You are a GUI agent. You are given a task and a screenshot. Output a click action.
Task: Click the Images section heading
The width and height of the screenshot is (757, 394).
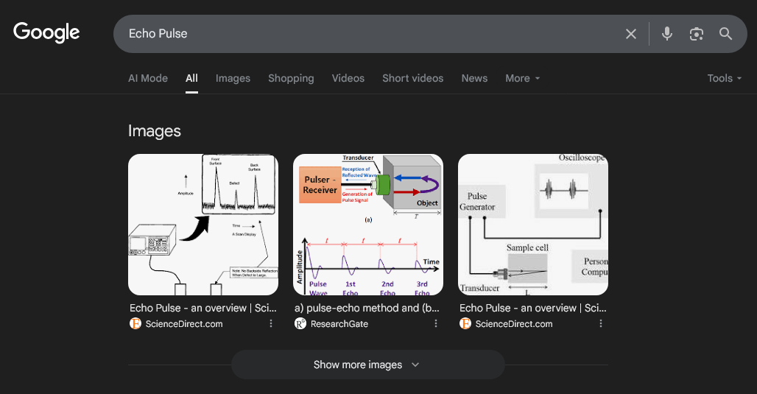[x=155, y=131]
